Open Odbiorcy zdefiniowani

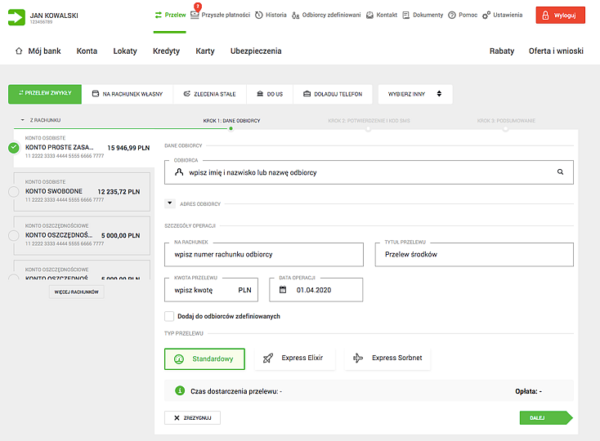[x=331, y=15]
